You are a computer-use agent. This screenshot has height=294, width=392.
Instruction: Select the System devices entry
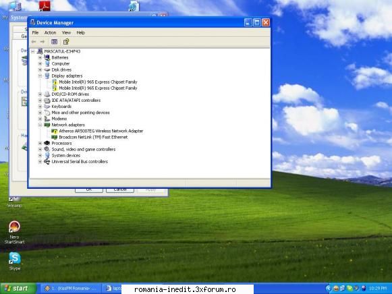coord(65,155)
